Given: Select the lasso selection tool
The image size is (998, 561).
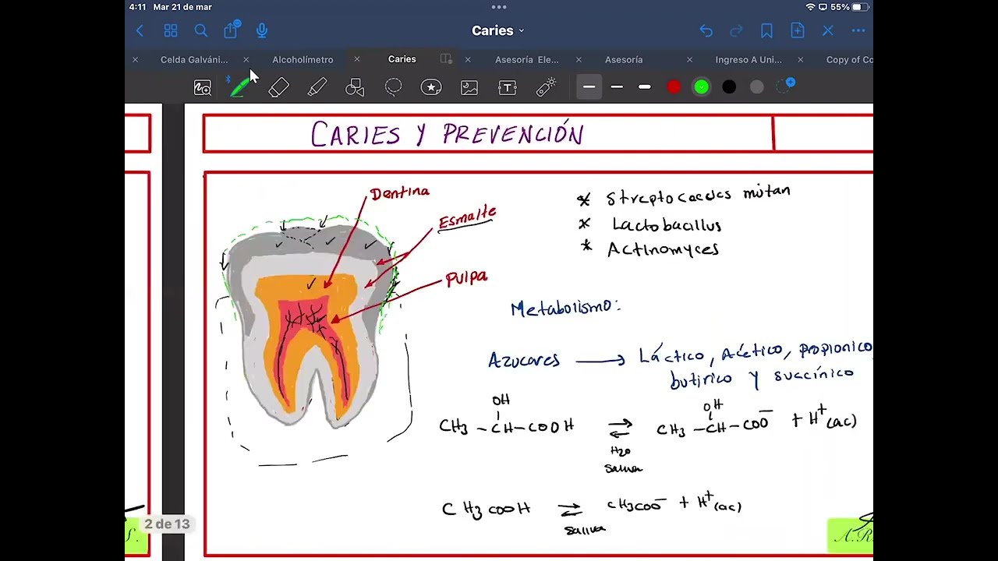Looking at the screenshot, I should click(x=393, y=87).
